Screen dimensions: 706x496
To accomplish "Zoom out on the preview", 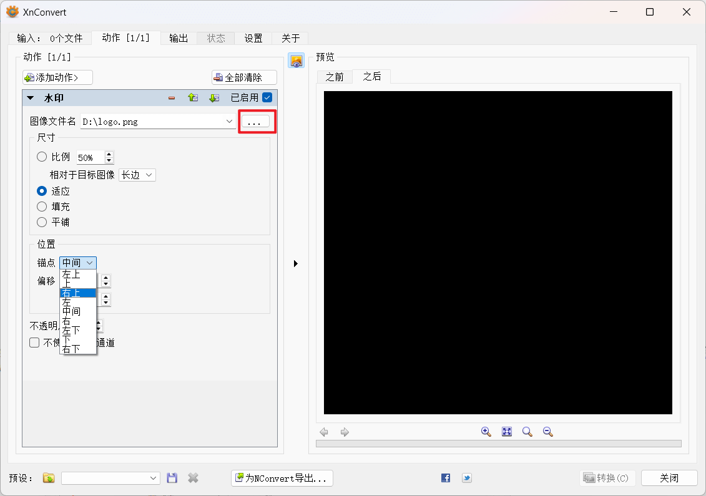I will [x=548, y=432].
